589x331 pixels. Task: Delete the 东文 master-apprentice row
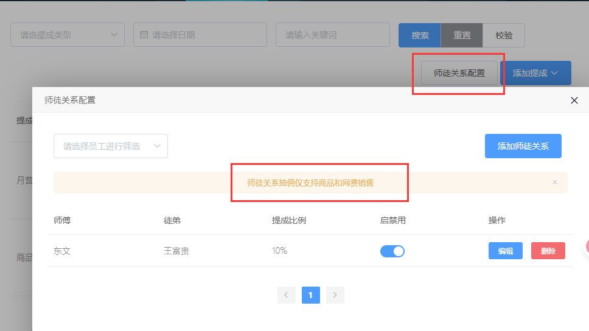tap(548, 251)
